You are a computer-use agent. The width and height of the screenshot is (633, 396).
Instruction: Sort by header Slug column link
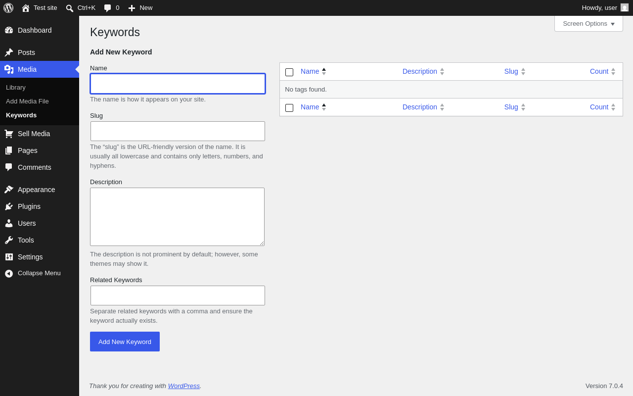click(x=511, y=71)
